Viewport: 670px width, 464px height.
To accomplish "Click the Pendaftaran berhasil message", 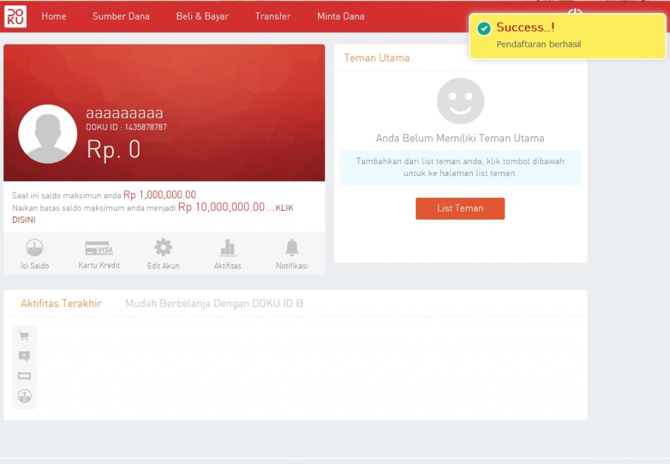I will coord(539,44).
